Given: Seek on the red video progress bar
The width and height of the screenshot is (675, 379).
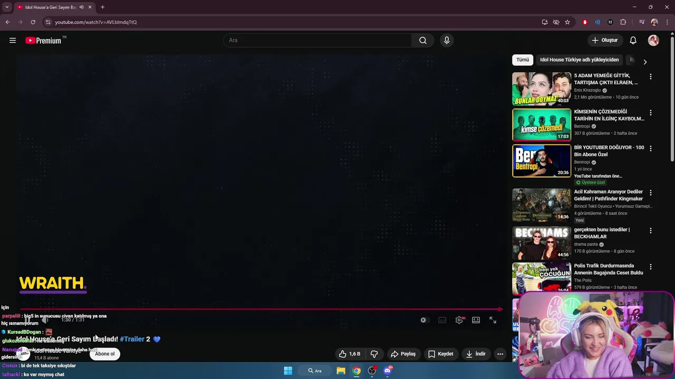Looking at the screenshot, I should (x=261, y=310).
